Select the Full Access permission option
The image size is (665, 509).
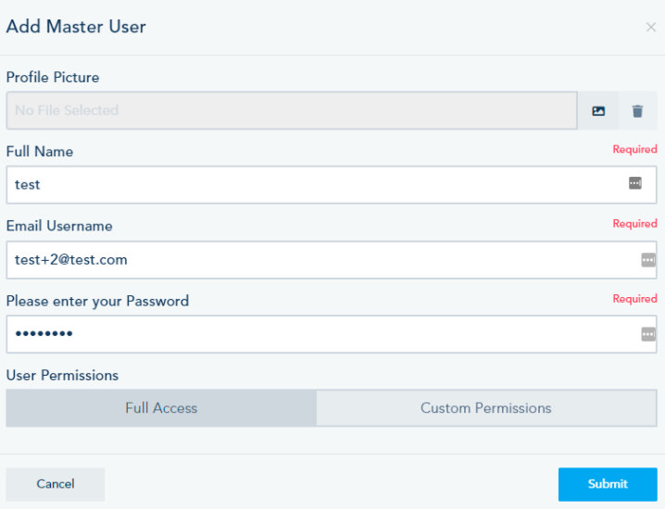[161, 408]
